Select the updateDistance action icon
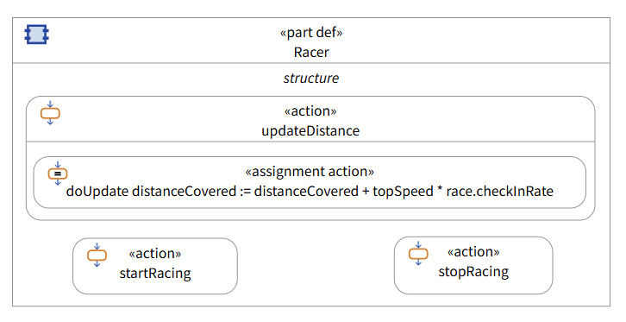The width and height of the screenshot is (626, 322). (x=50, y=113)
